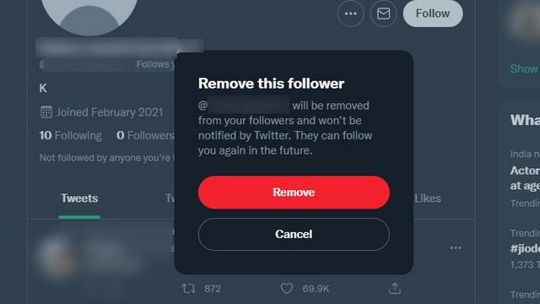Viewport: 540px width, 304px height.
Task: Click the blurred tweet author avatar
Action: pyautogui.click(x=57, y=257)
